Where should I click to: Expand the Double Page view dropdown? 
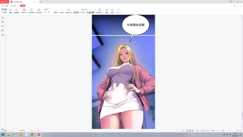tap(85, 12)
